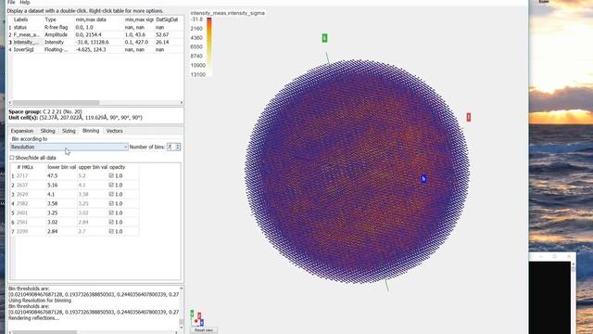Click lower bin value 3.25 in row 5
This screenshot has width=593, height=334.
(x=53, y=212)
